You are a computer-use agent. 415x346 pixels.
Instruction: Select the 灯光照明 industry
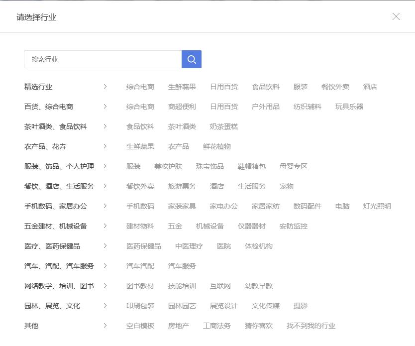pos(378,206)
